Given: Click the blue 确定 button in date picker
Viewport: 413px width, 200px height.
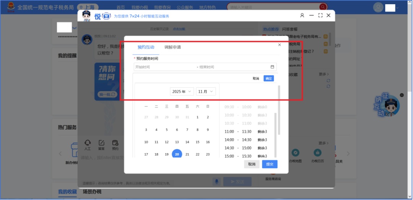Looking at the screenshot, I should [268, 78].
